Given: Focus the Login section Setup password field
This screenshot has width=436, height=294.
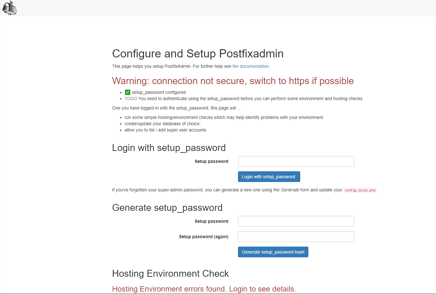Looking at the screenshot, I should click(296, 161).
